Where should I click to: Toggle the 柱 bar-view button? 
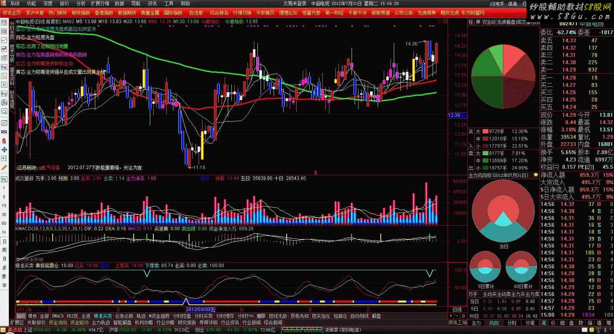point(471,22)
